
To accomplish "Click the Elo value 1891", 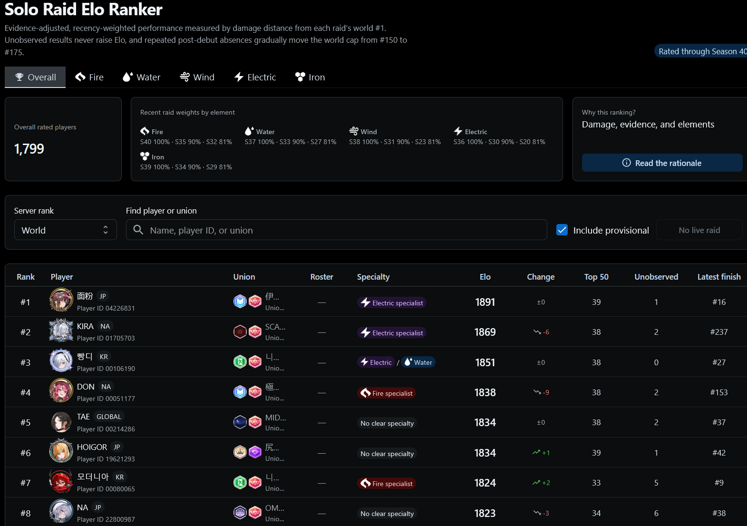I will [485, 302].
